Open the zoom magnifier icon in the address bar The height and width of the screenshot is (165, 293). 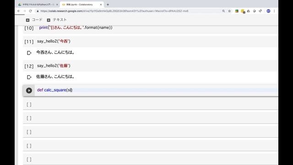(223, 11)
